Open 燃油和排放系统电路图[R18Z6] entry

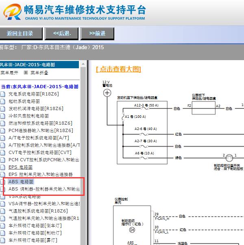(x=40, y=123)
